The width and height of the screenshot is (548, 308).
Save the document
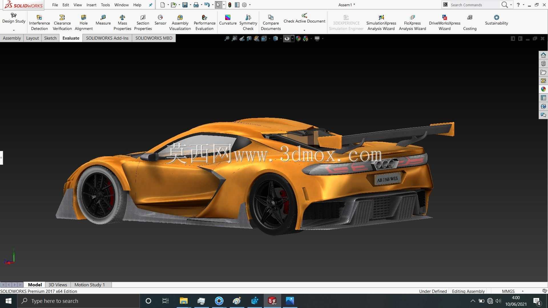185,5
